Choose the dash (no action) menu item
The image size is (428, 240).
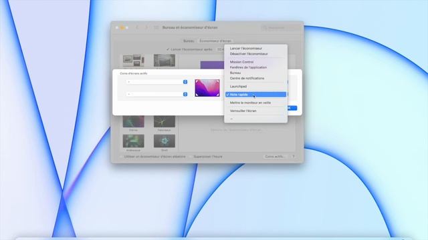(x=255, y=119)
